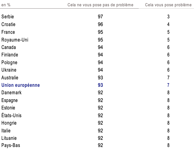This screenshot has height=149, width=194.
Task: Select the Finlande row label
Action: (10, 55)
